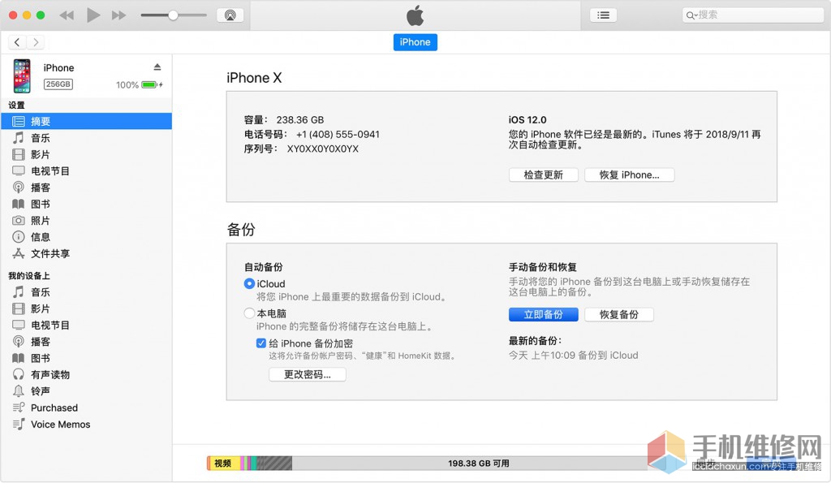Open the list view button

click(603, 15)
